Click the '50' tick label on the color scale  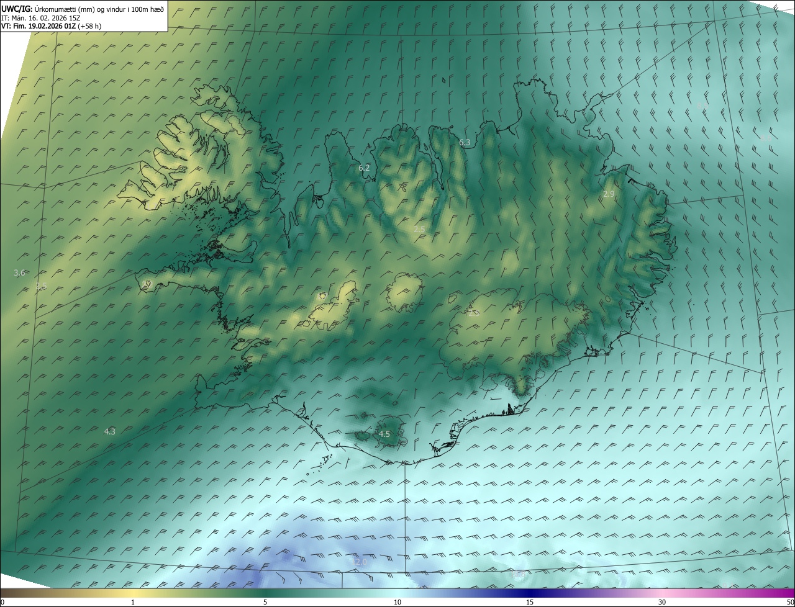pos(790,603)
